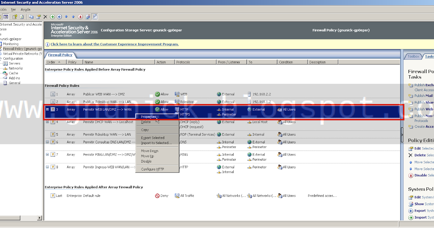
Task: Click Edit Selected under Policy Editing
Action: click(424, 148)
